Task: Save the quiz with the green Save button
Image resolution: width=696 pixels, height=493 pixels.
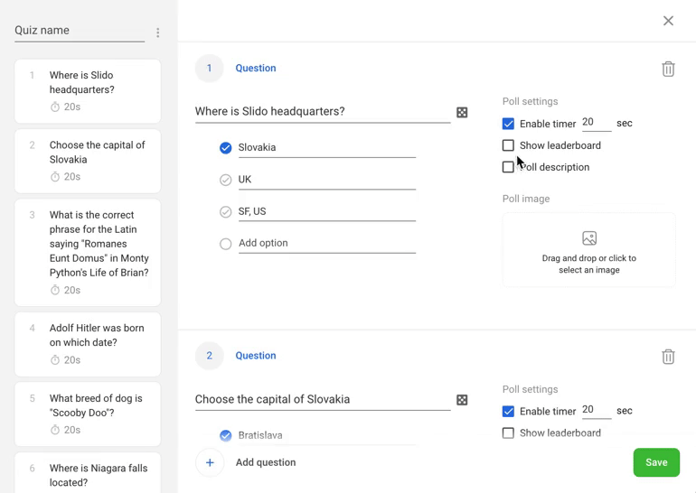Action: click(x=656, y=462)
